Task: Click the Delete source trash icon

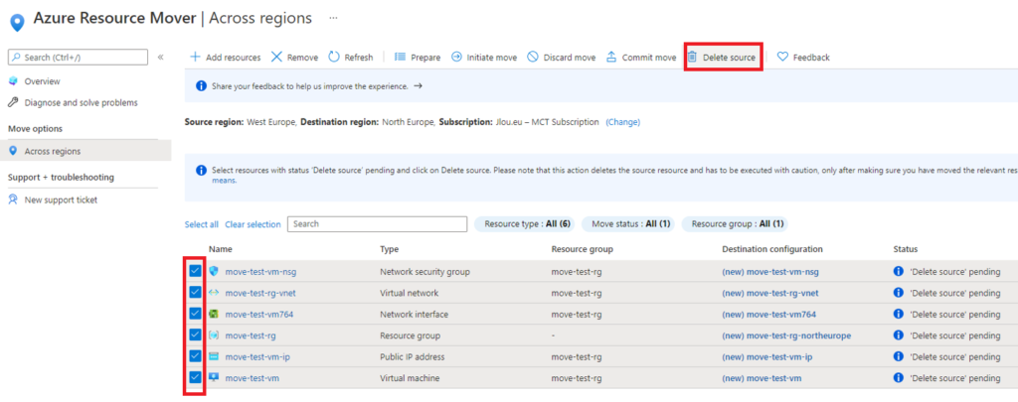Action: tap(692, 57)
